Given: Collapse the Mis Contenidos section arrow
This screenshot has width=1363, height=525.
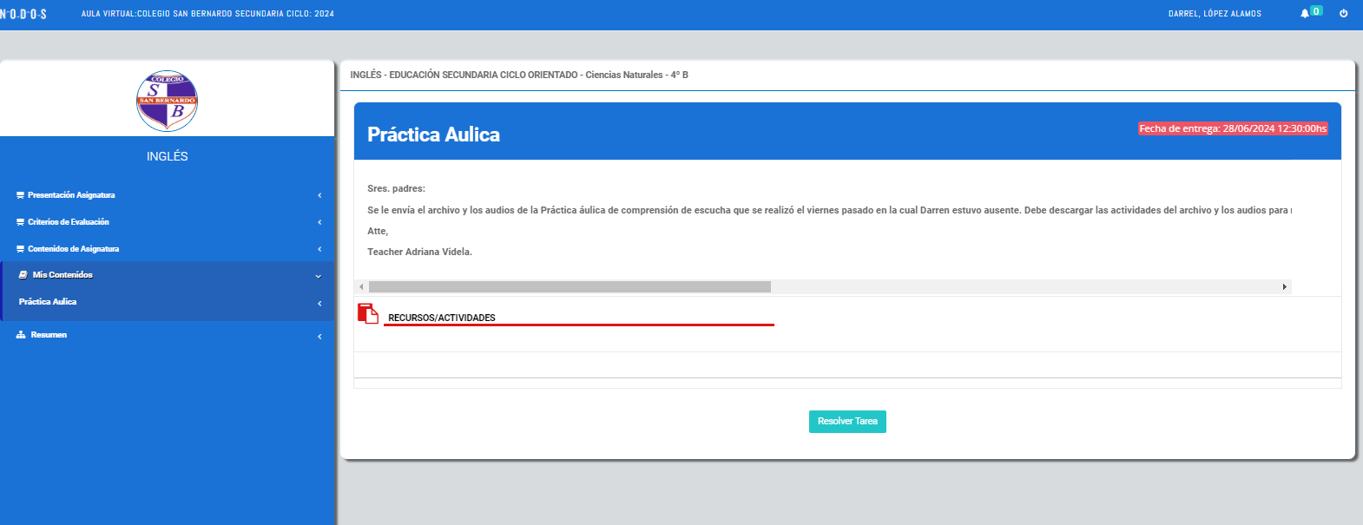Looking at the screenshot, I should [x=318, y=276].
